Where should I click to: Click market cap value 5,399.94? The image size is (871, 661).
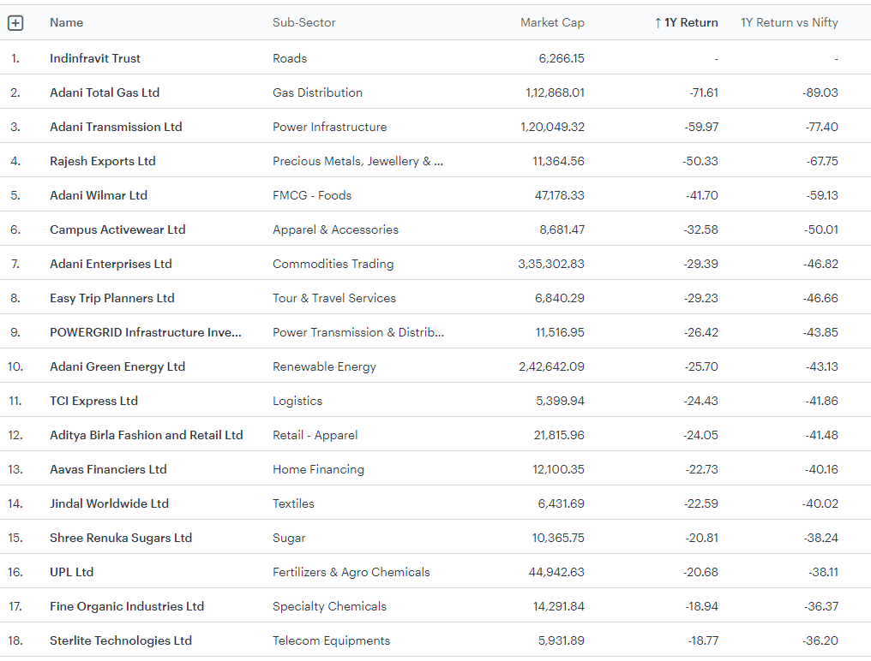click(x=560, y=402)
